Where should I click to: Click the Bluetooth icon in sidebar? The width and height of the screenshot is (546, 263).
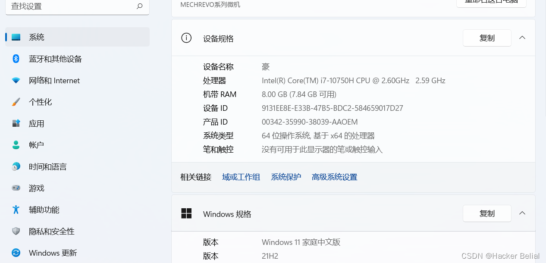(16, 59)
